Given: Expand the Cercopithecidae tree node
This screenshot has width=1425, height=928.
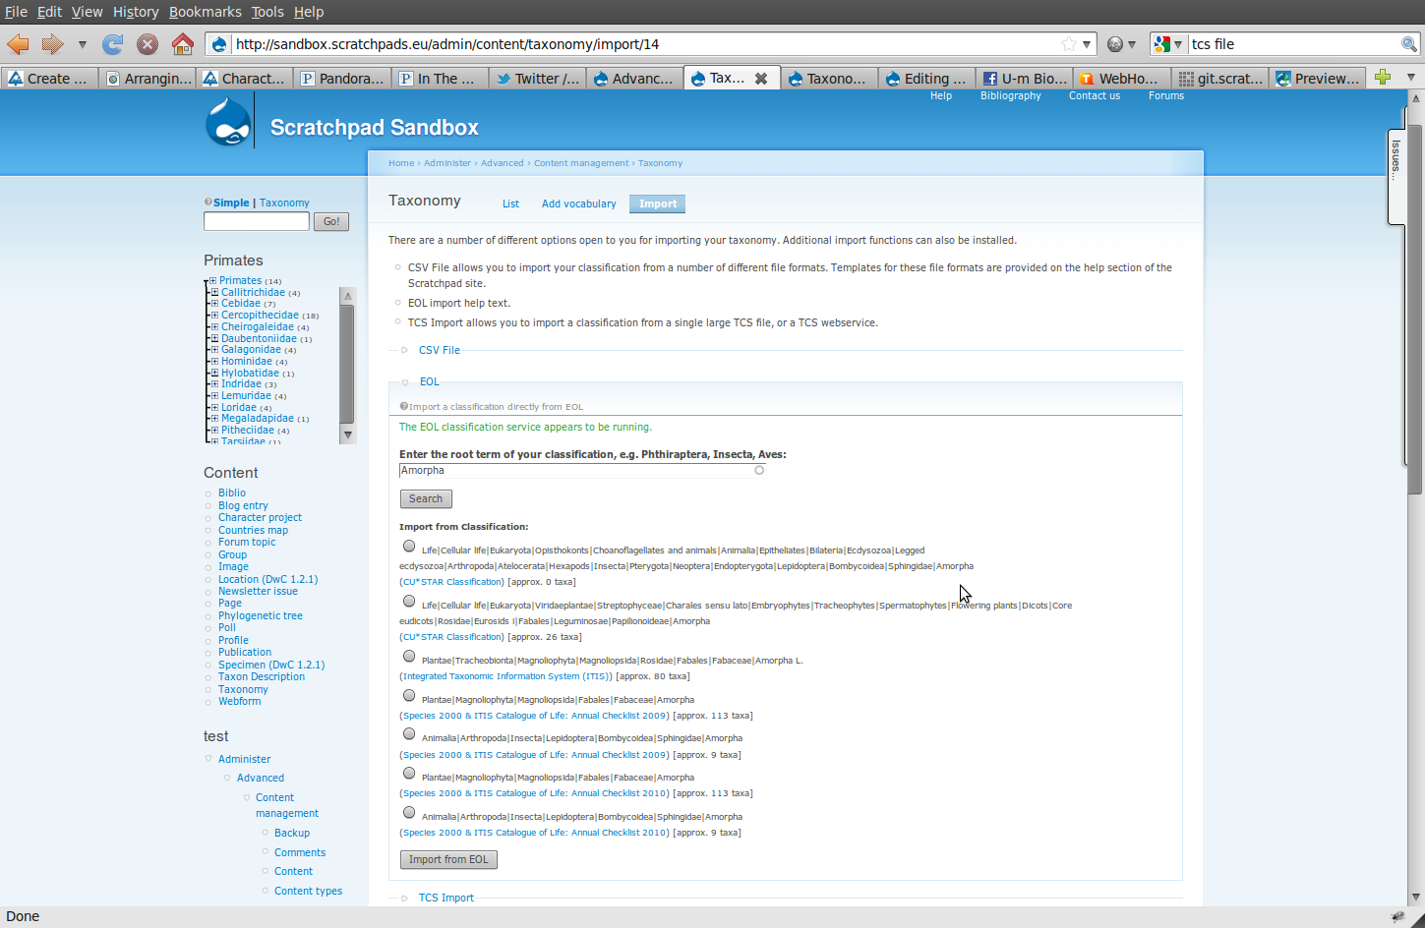Looking at the screenshot, I should point(214,316).
